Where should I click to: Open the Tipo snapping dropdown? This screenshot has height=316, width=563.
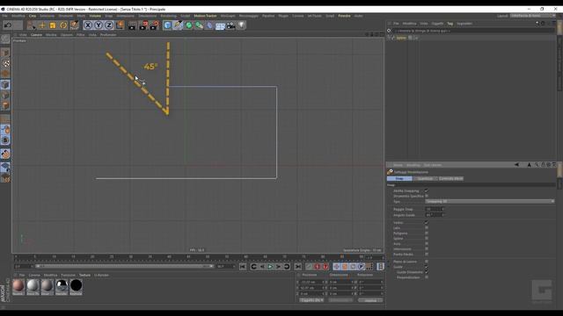490,201
